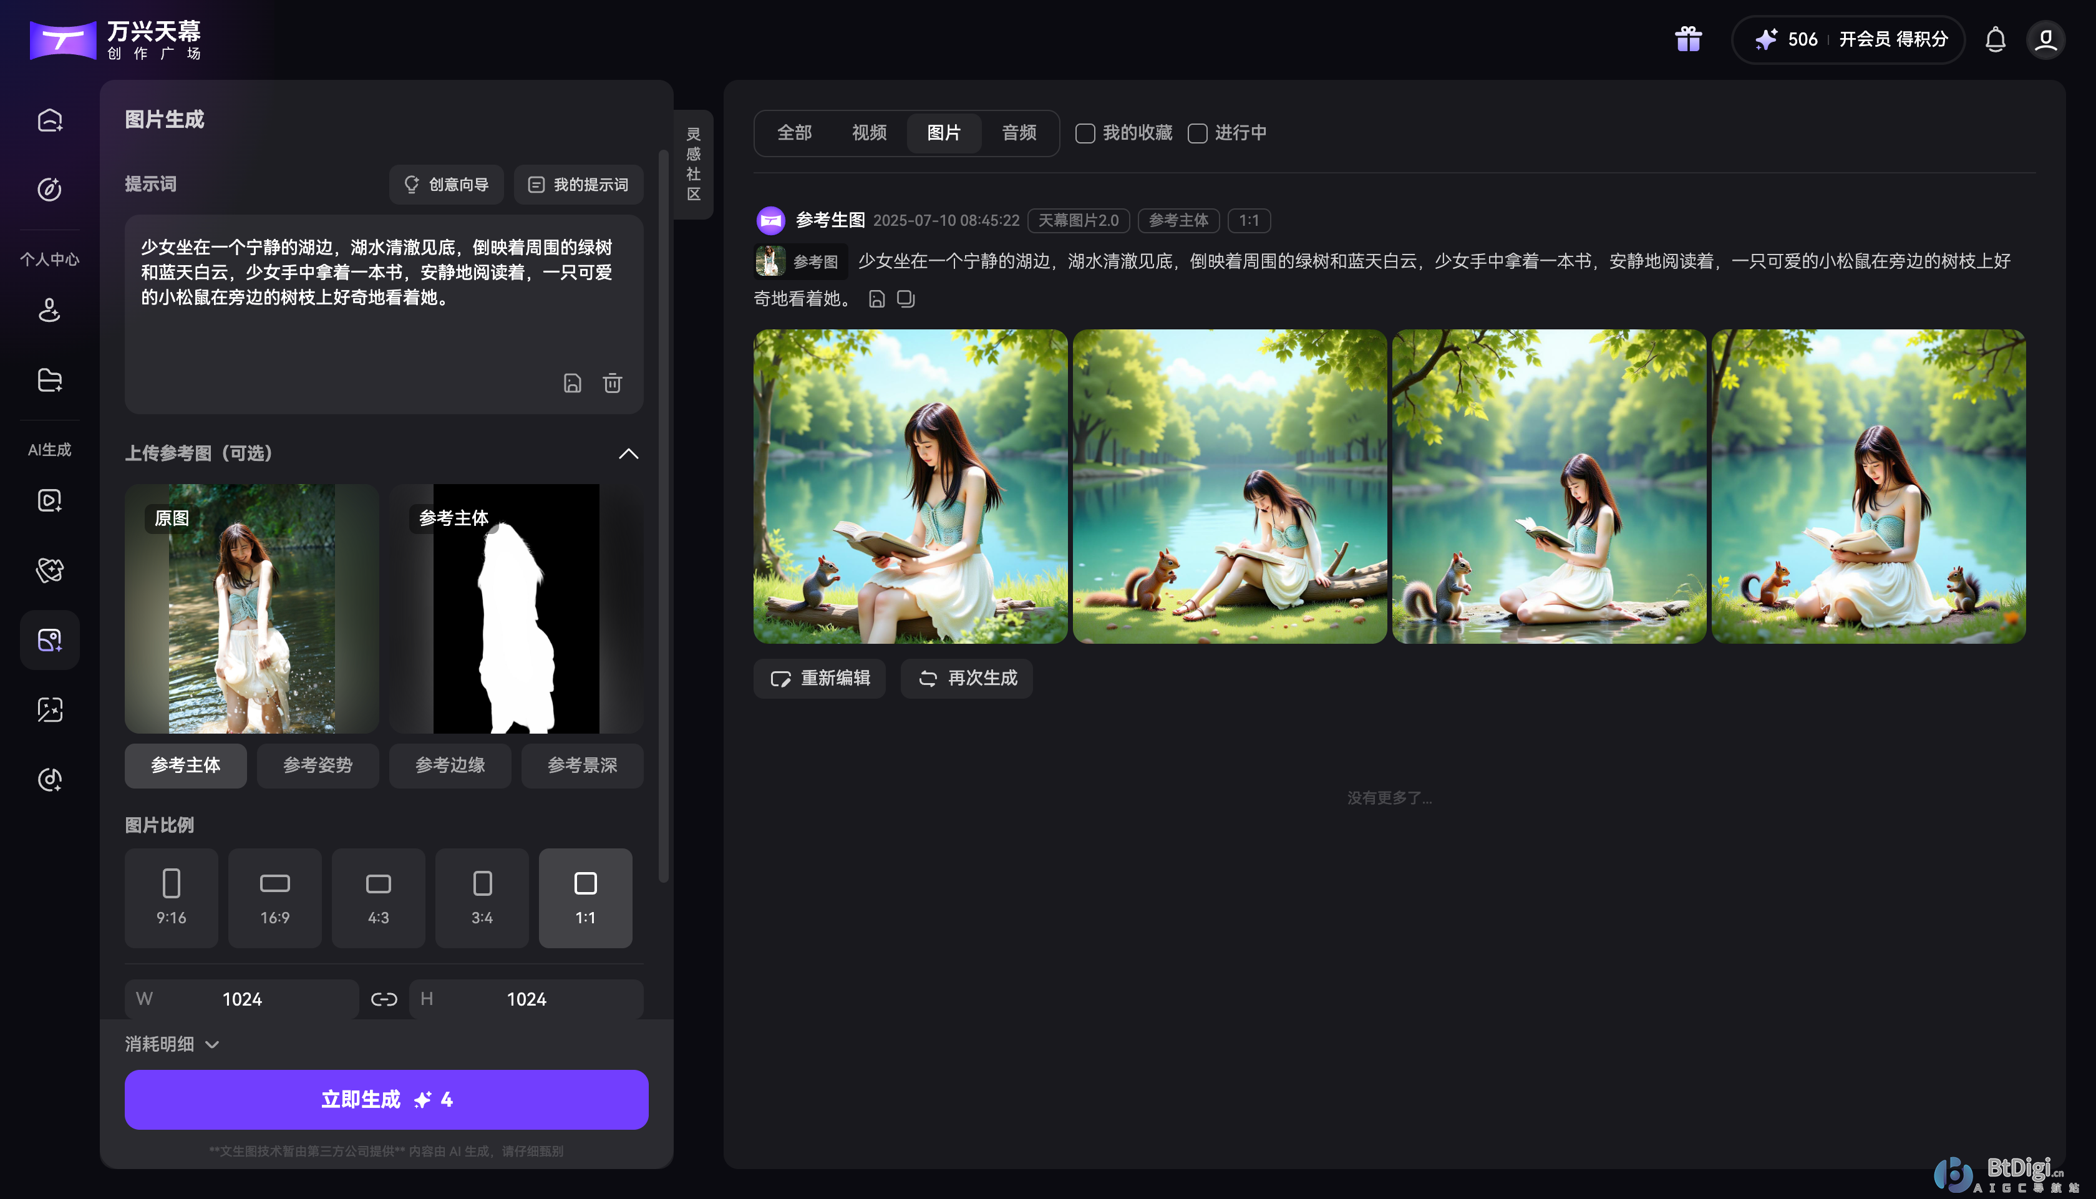This screenshot has width=2096, height=1199.
Task: Click the trash icon in prompt box
Action: click(x=612, y=383)
